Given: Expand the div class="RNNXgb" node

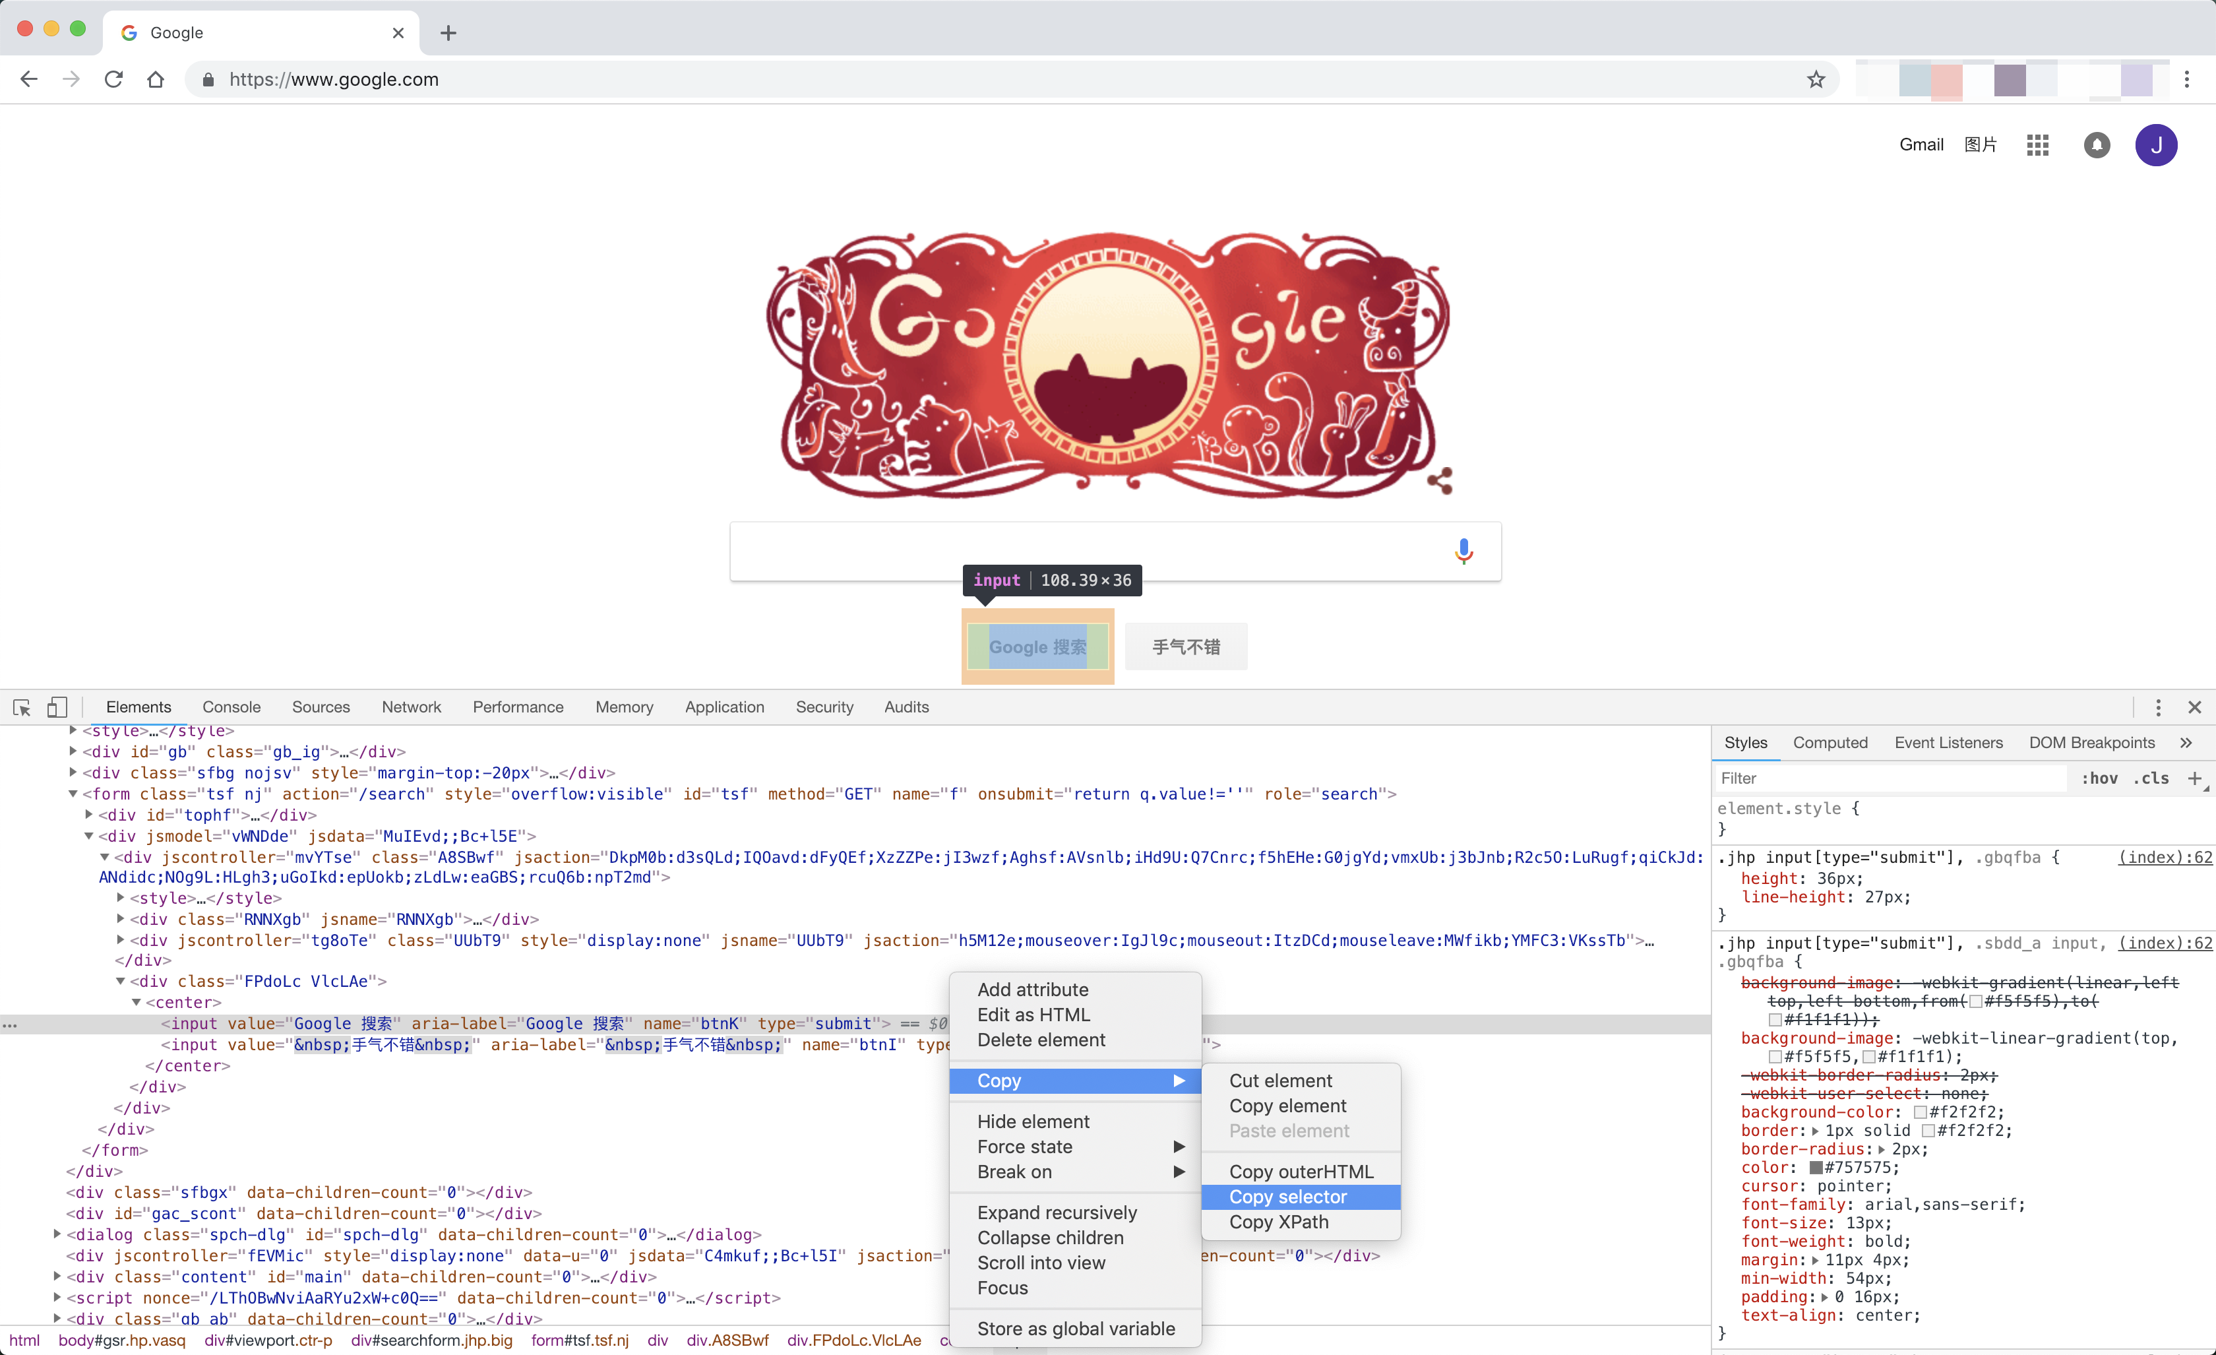Looking at the screenshot, I should (121, 920).
